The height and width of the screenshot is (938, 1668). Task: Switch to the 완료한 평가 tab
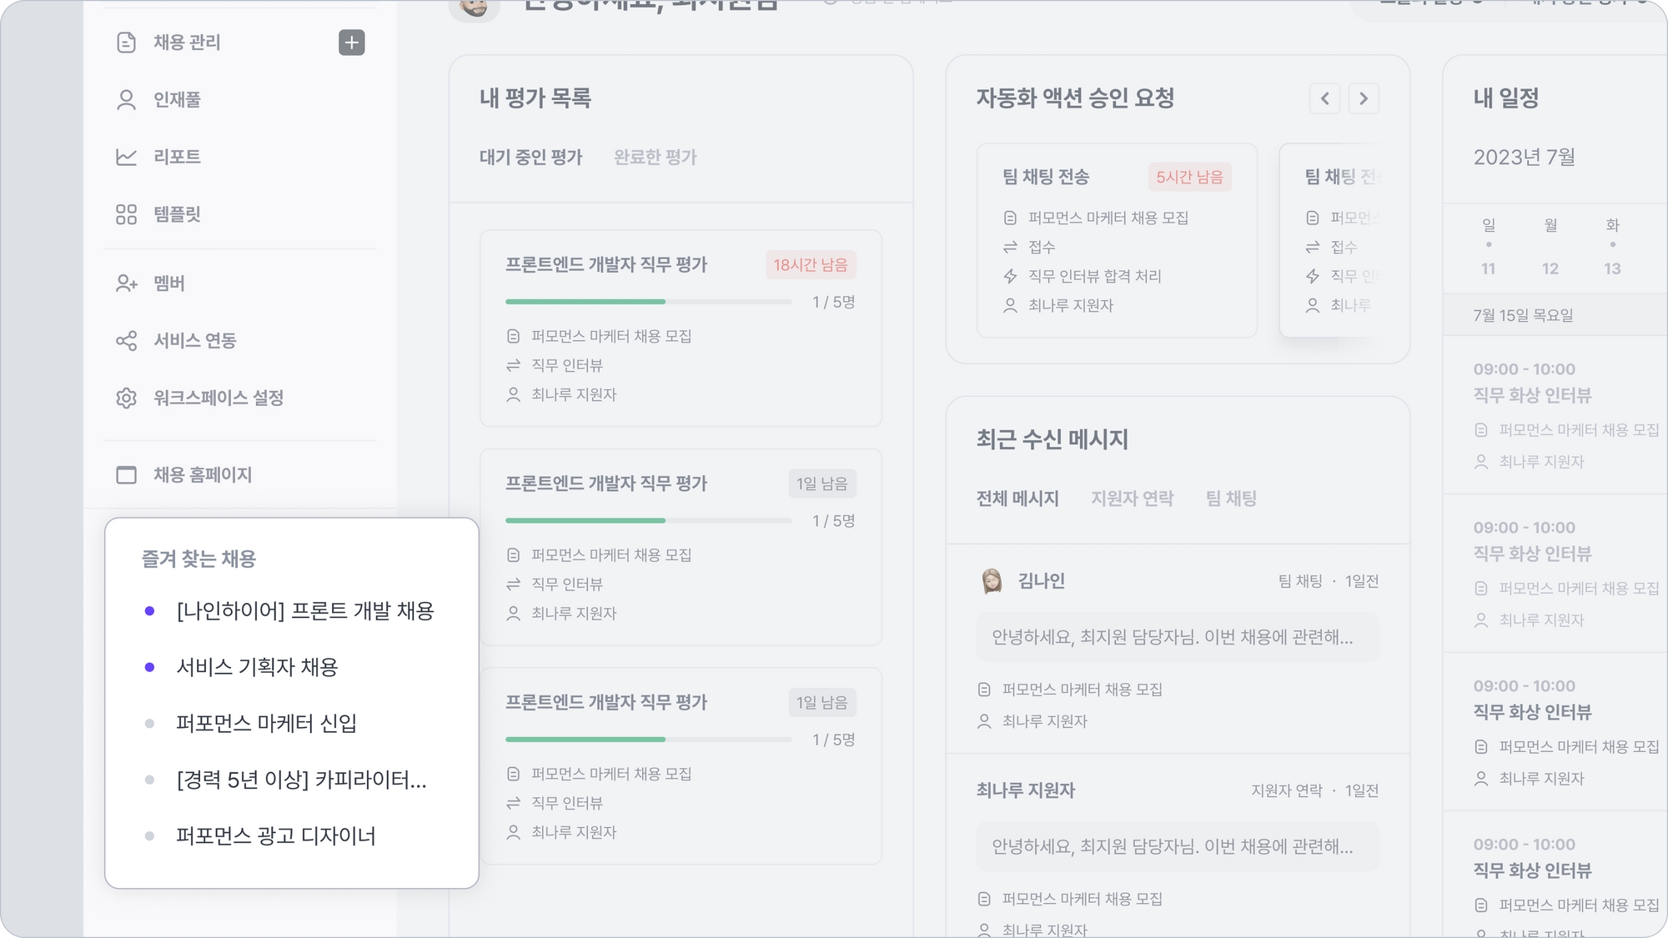coord(655,157)
